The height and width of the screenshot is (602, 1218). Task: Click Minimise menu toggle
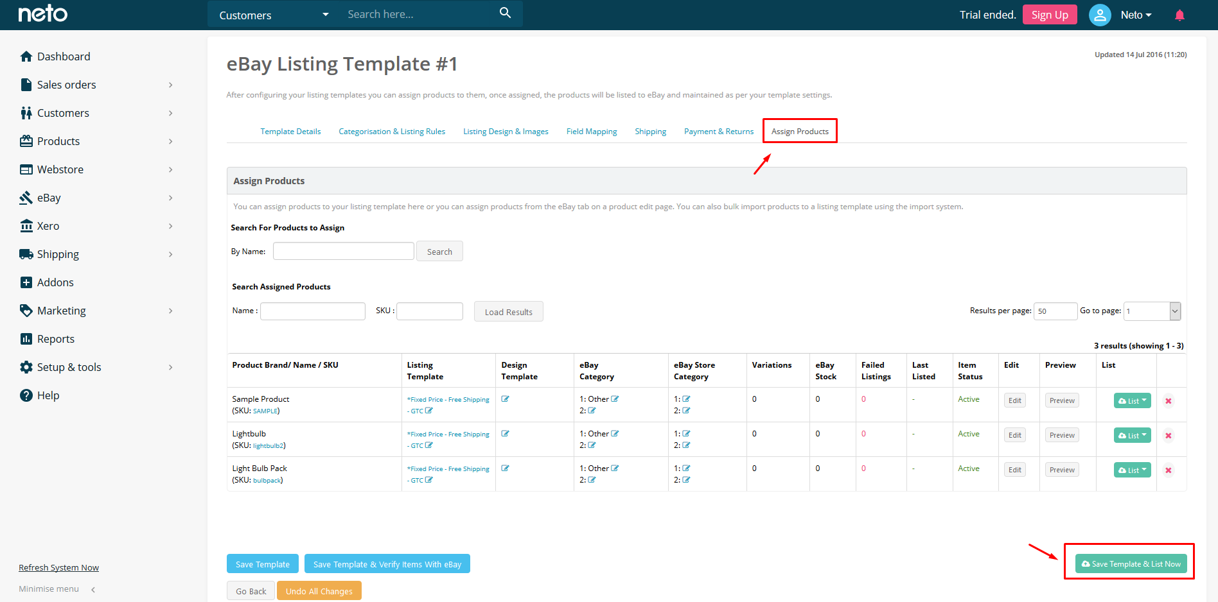pyautogui.click(x=57, y=589)
